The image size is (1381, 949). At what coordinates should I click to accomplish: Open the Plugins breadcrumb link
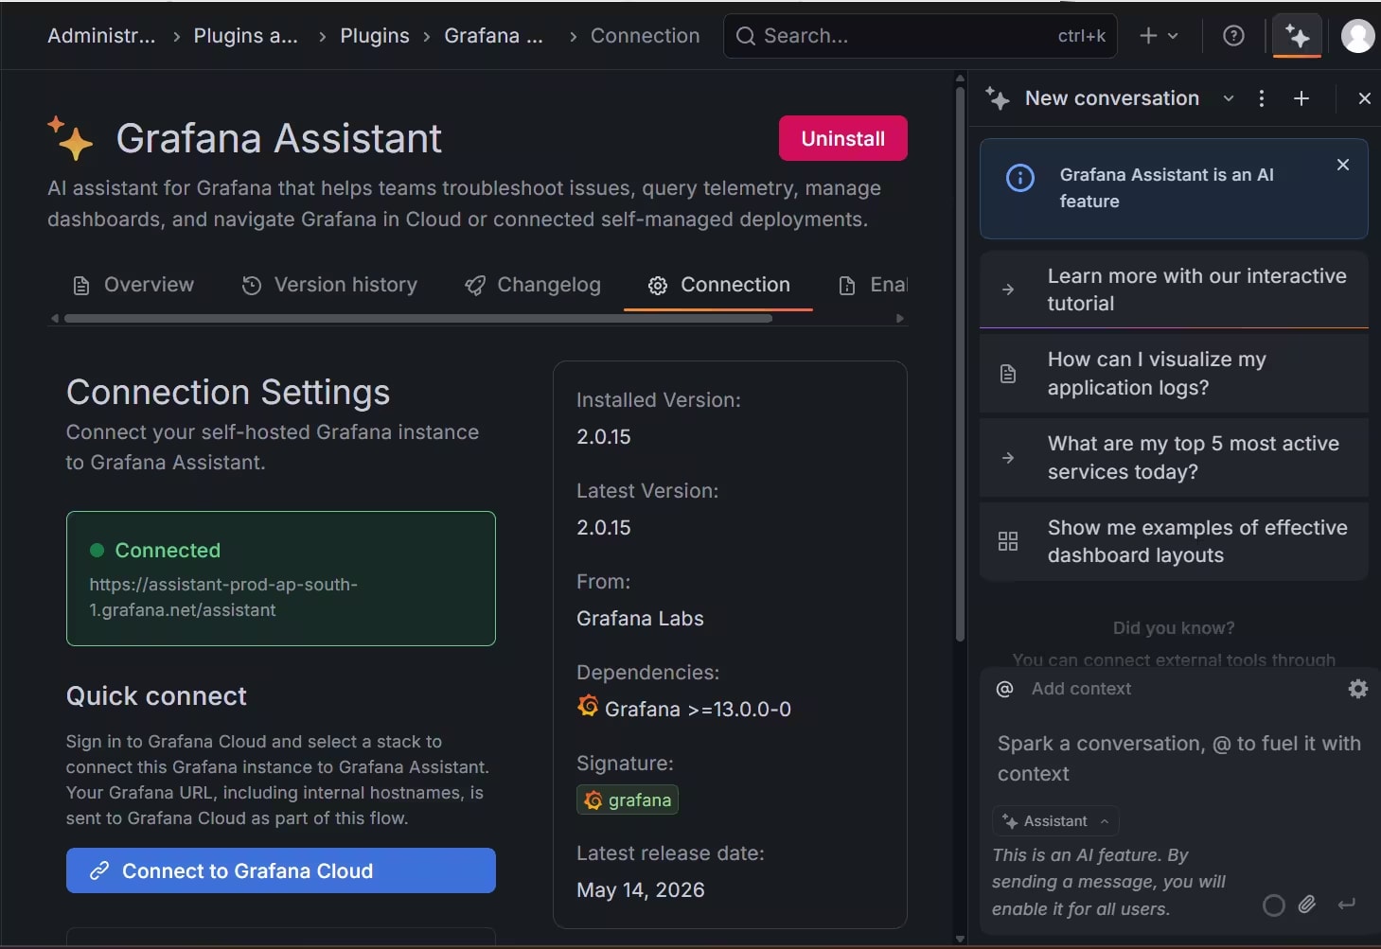[375, 36]
